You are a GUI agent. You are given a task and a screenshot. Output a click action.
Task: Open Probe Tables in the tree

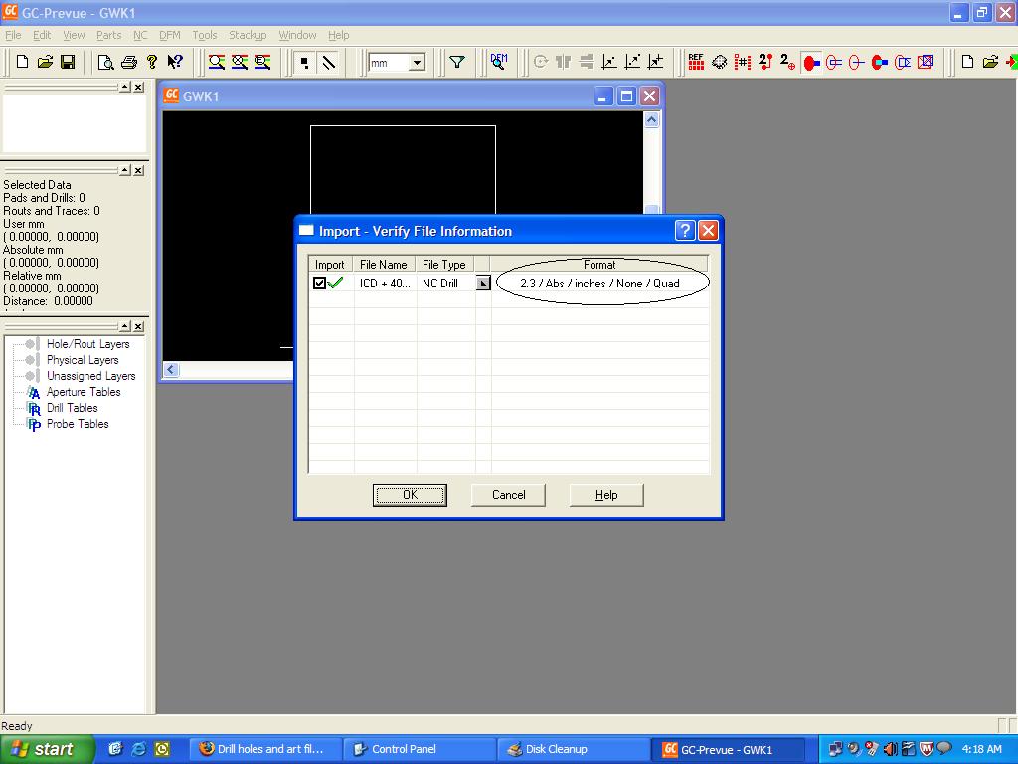(78, 424)
